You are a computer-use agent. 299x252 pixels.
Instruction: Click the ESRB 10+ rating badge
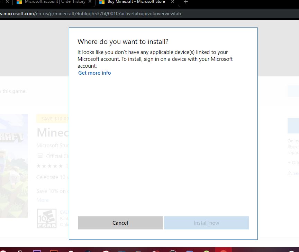tap(47, 218)
